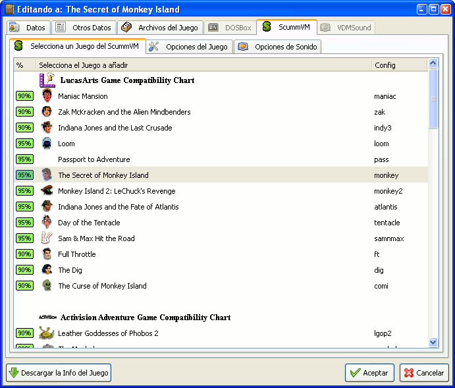Click the 95% badge for Day of the Tentacle
This screenshot has width=455, height=388.
click(x=24, y=222)
